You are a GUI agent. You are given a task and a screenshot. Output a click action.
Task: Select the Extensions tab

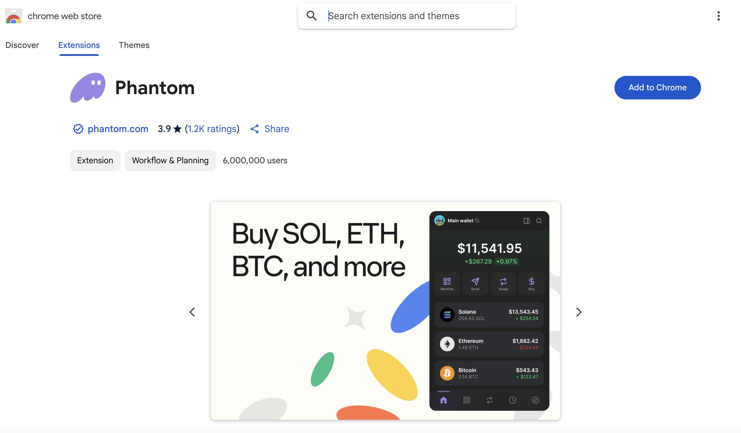(79, 45)
